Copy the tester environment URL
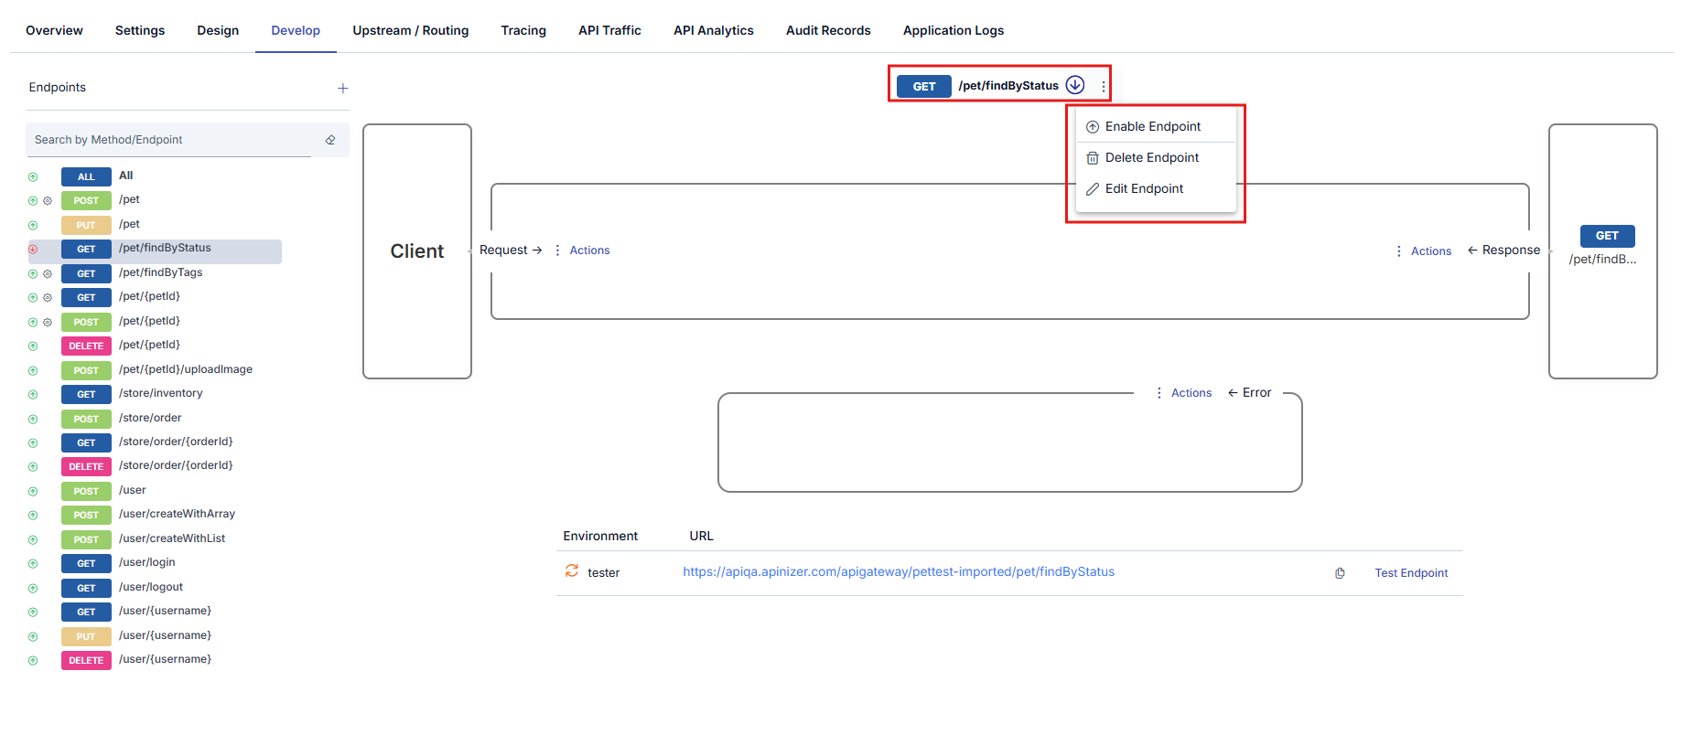 [x=1340, y=573]
